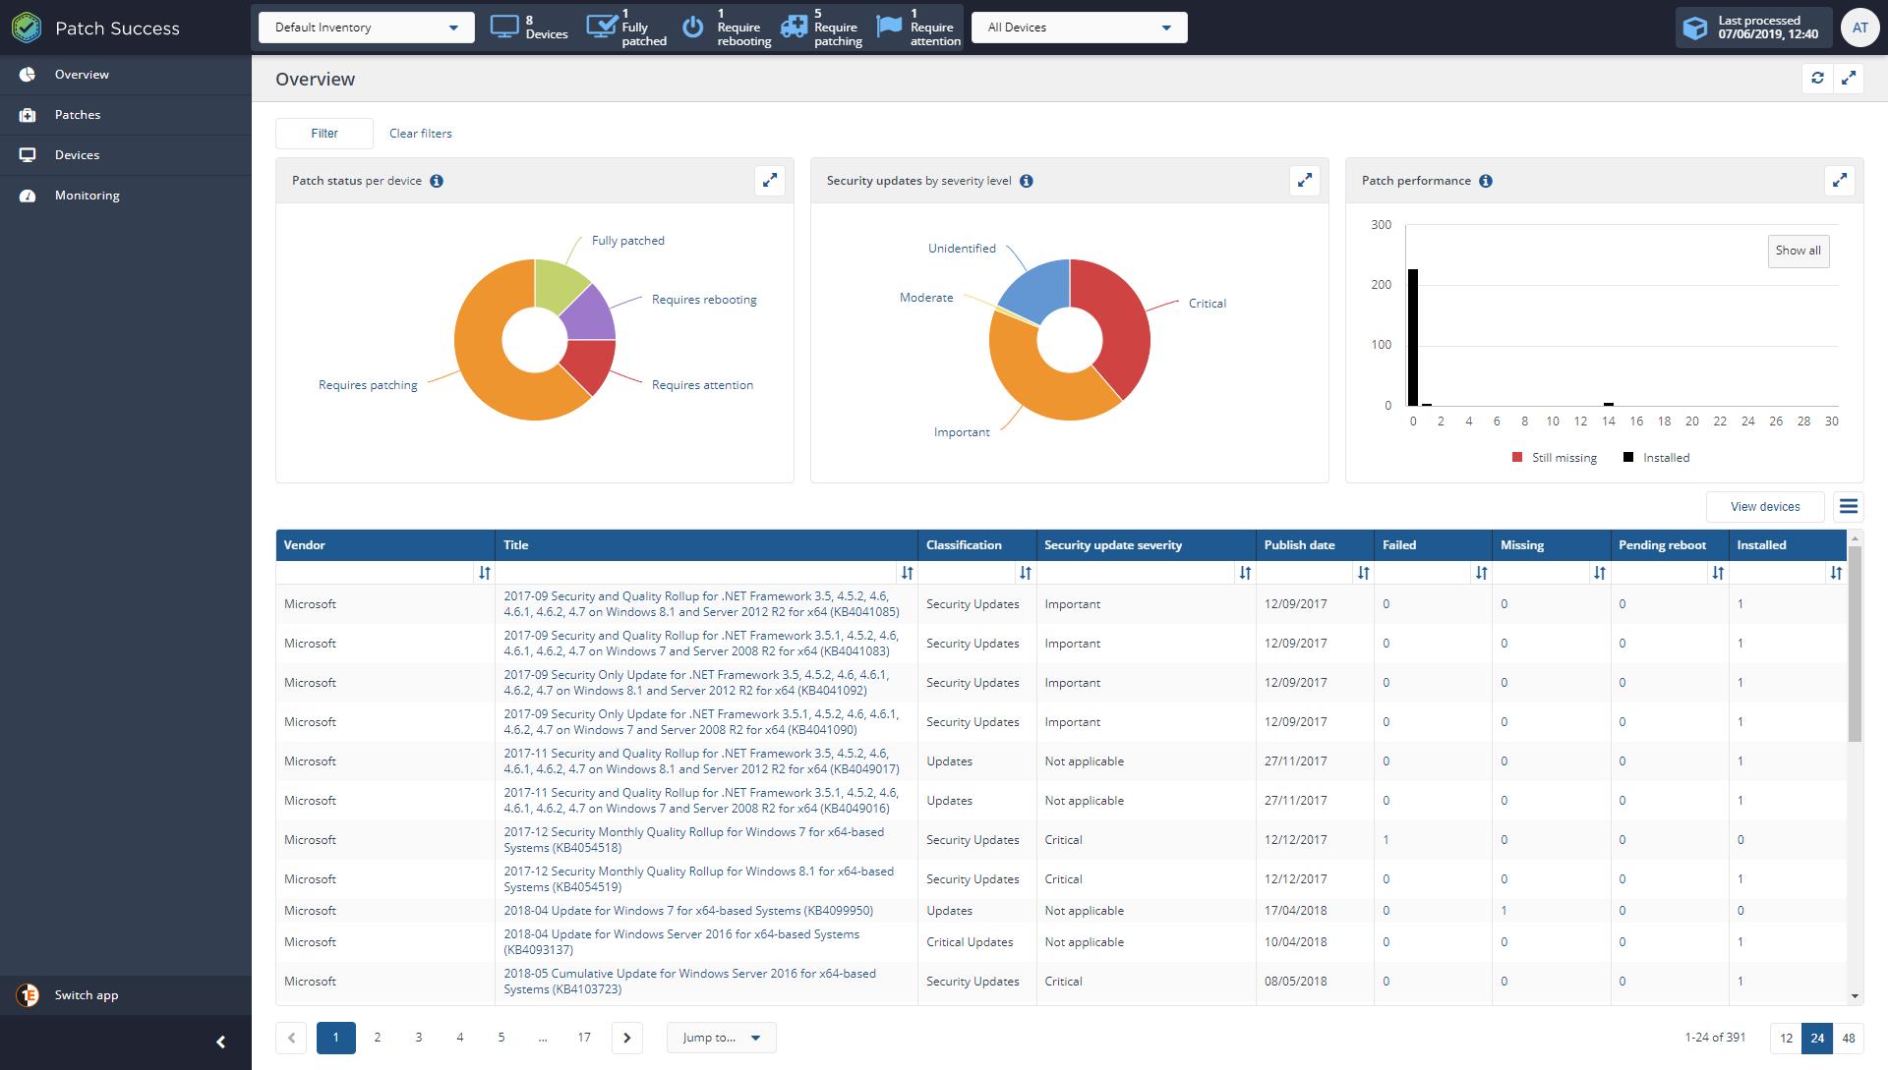Set page size to 24
This screenshot has height=1070, width=1888.
tap(1817, 1039)
